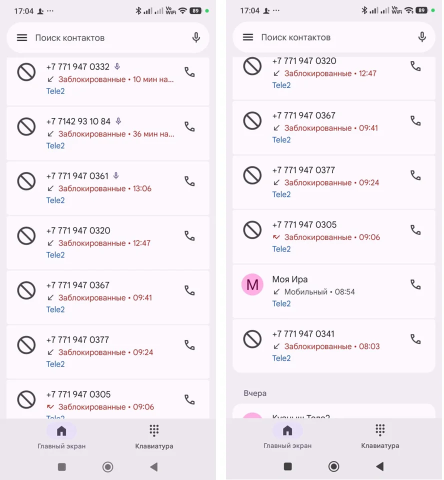This screenshot has height=480, width=444.
Task: Open hamburger menu in the left screenshot
Action: 22,37
